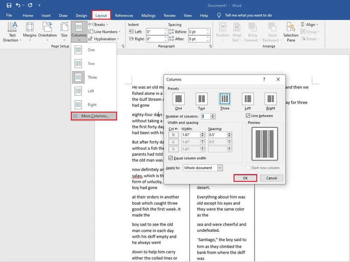Switch to the Home tab
The width and height of the screenshot is (350, 262).
click(28, 15)
